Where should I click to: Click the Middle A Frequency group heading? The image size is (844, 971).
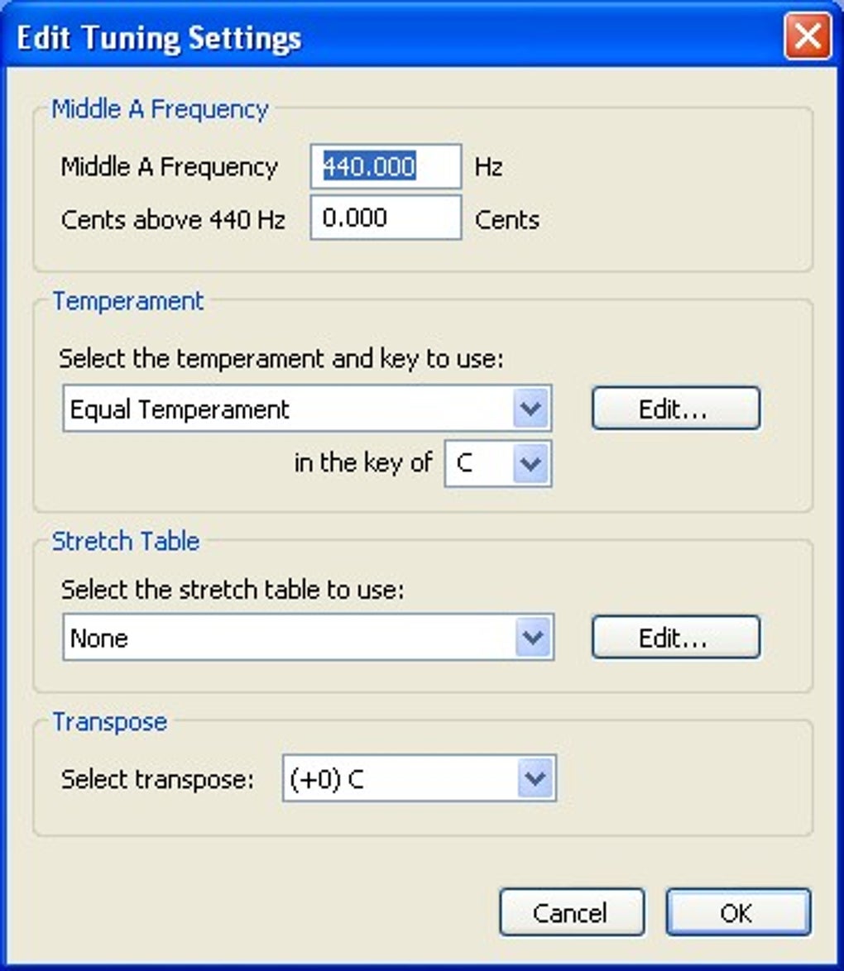click(x=160, y=110)
